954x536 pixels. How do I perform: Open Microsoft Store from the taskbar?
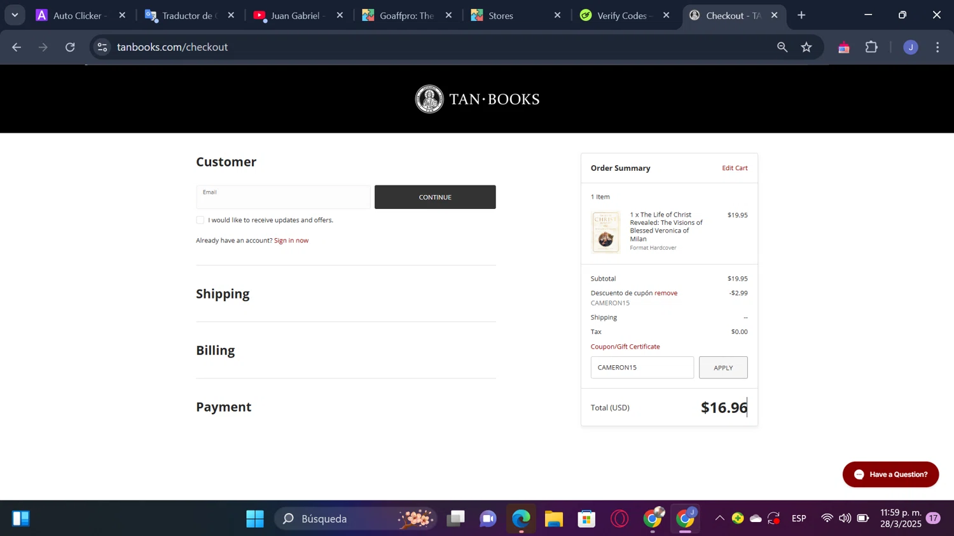click(x=586, y=519)
